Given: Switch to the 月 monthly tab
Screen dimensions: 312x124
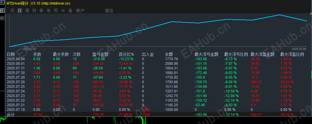Looking at the screenshot, I should pyautogui.click(x=34, y=11).
